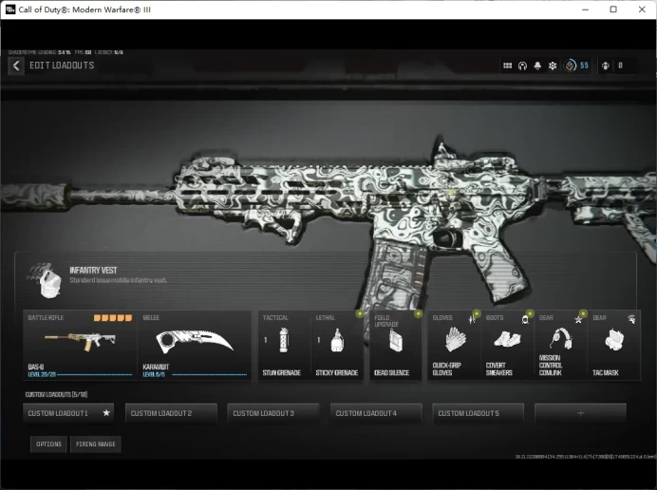Image resolution: width=657 pixels, height=490 pixels.
Task: Open settings via the gear icon
Action: tap(553, 66)
